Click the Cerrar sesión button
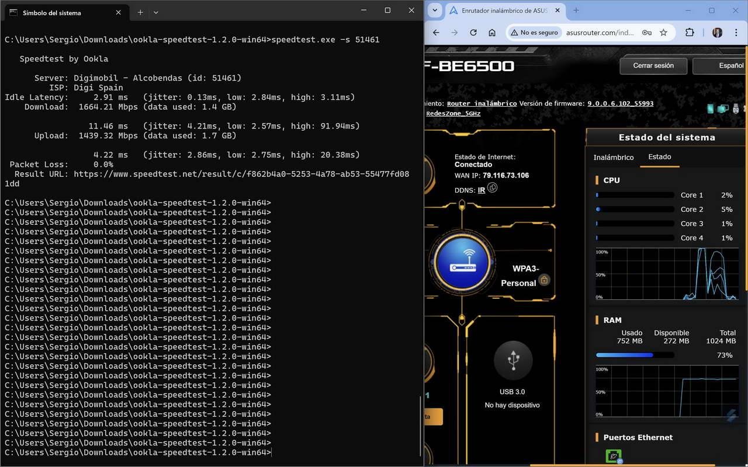Screen dimensions: 748x467 653,65
